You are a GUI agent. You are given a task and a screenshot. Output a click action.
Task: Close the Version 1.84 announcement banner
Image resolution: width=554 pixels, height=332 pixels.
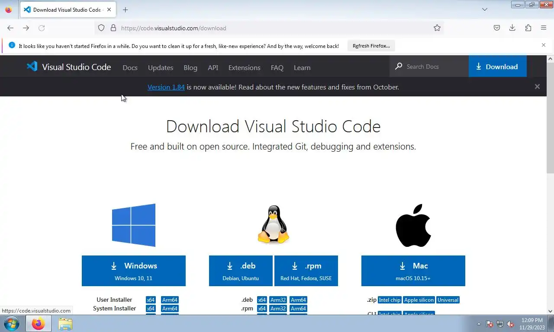pos(537,86)
